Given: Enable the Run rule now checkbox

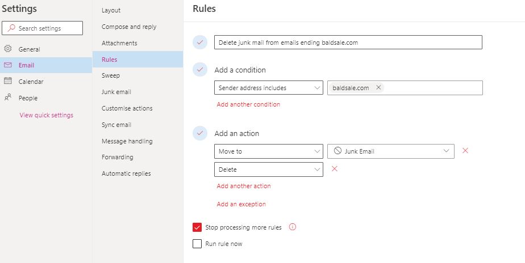Looking at the screenshot, I should tap(197, 244).
